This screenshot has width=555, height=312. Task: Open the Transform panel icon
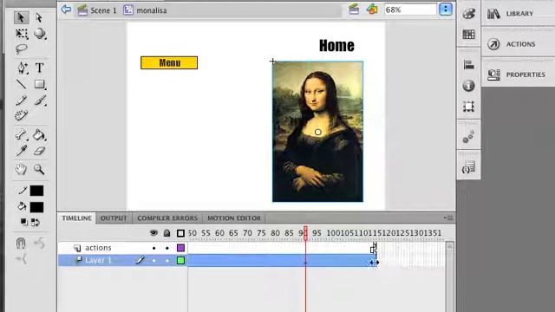(x=468, y=107)
